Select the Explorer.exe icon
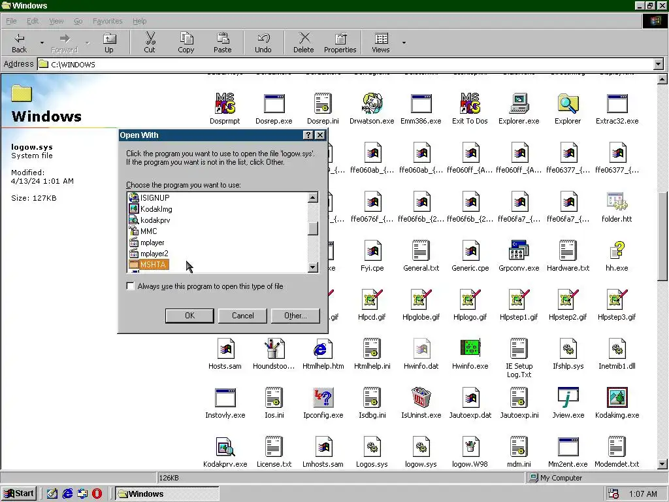 (519, 103)
